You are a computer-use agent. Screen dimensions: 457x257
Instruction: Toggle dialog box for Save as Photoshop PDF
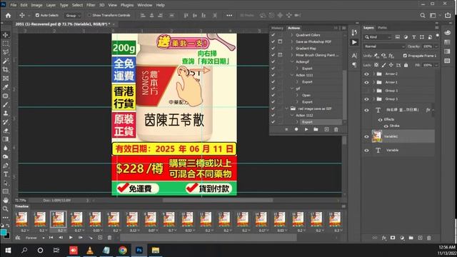(x=280, y=41)
